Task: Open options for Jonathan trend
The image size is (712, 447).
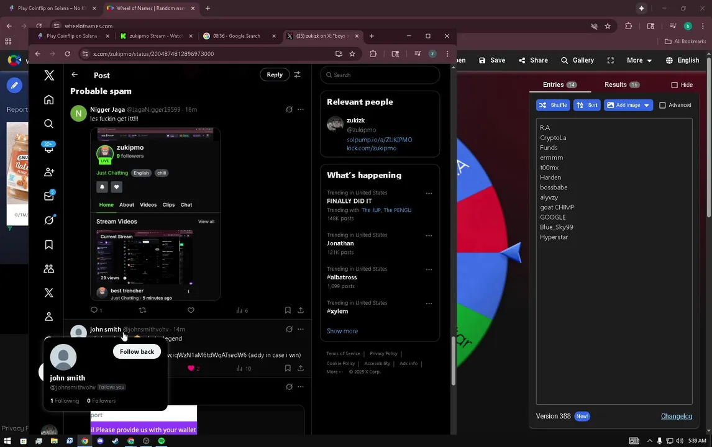Action: point(429,235)
